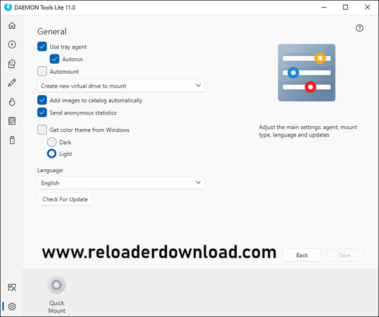Select the Dark theme radio button
This screenshot has width=379, height=317.
coord(52,142)
